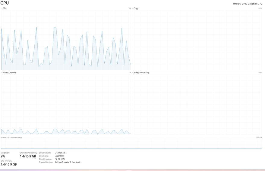Click the Driver version label
265x171 pixels.
click(45, 153)
